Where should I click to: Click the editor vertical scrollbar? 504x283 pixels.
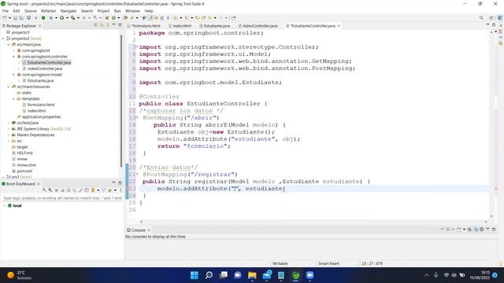pyautogui.click(x=491, y=123)
